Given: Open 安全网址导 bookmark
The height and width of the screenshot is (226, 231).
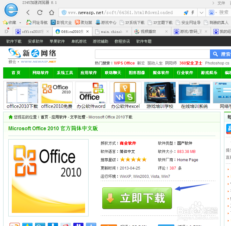Looking at the screenshot, I should click(x=188, y=22).
